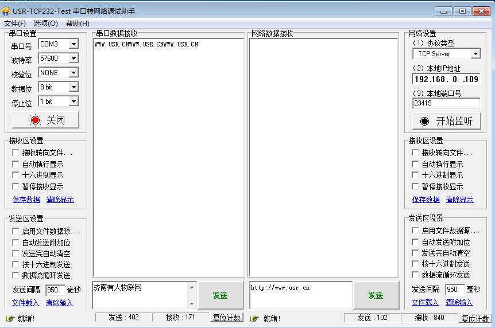
Task: Click the app icon in title bar
Action: 6,11
